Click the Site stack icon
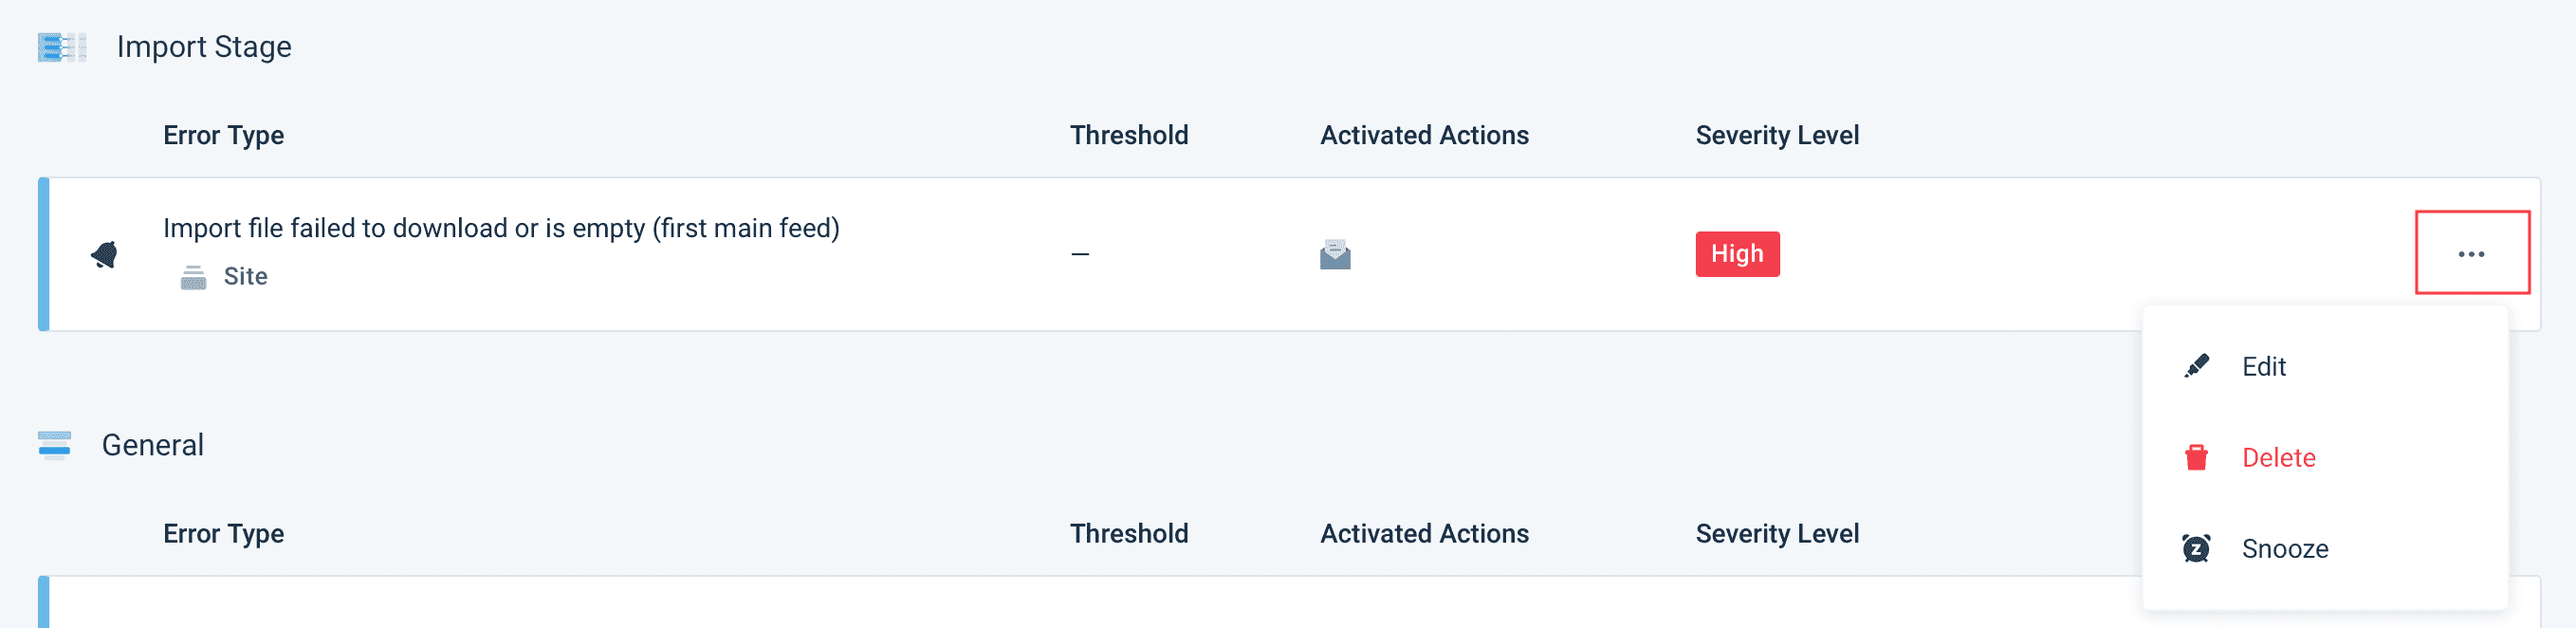 193,277
